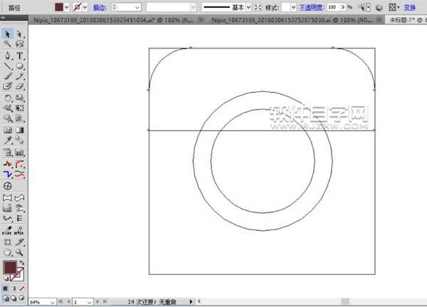Swap fill and stroke colors in toolbox
This screenshot has height=307, width=427.
pos(23,263)
